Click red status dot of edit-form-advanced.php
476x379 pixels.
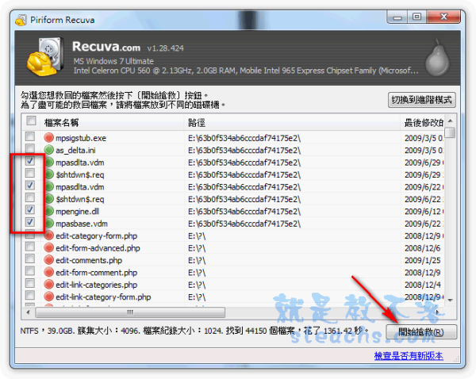click(x=48, y=247)
